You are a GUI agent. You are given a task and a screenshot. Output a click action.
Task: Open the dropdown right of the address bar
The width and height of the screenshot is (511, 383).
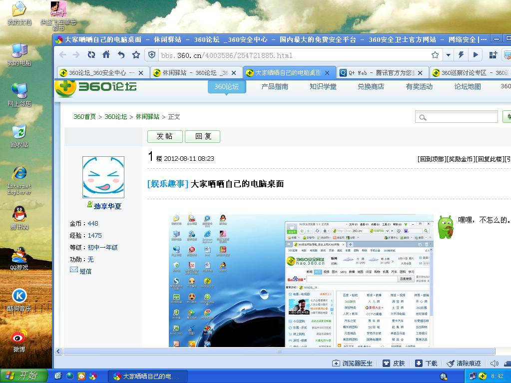pos(449,55)
